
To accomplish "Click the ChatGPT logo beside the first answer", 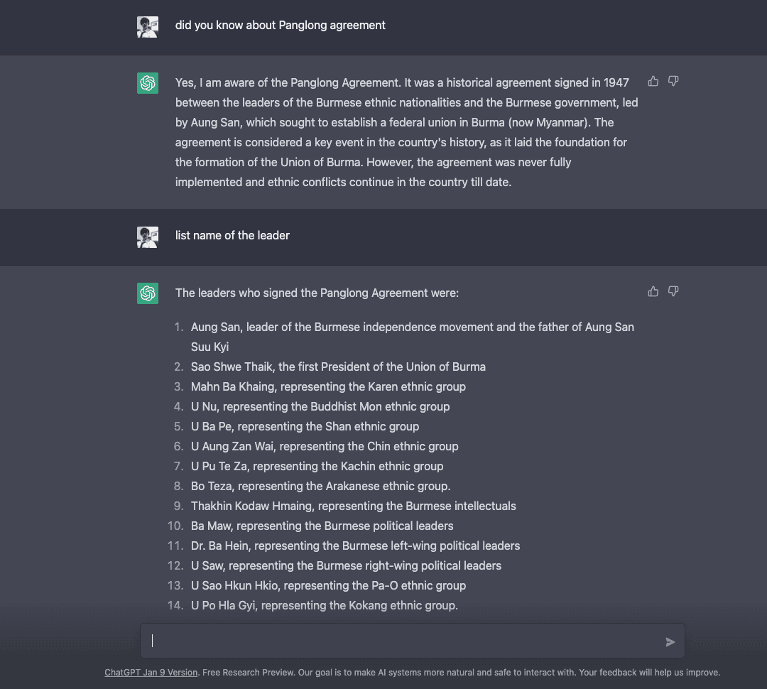I will point(148,83).
